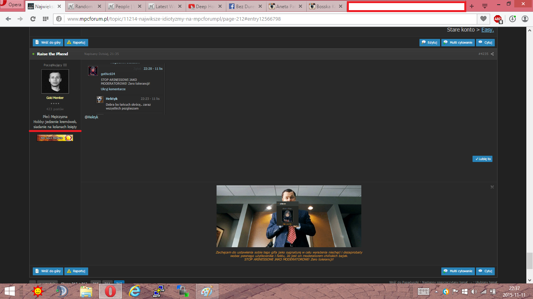Viewport: 533px width, 299px height.
Task: Click the upper Cytuj button
Action: click(485, 42)
